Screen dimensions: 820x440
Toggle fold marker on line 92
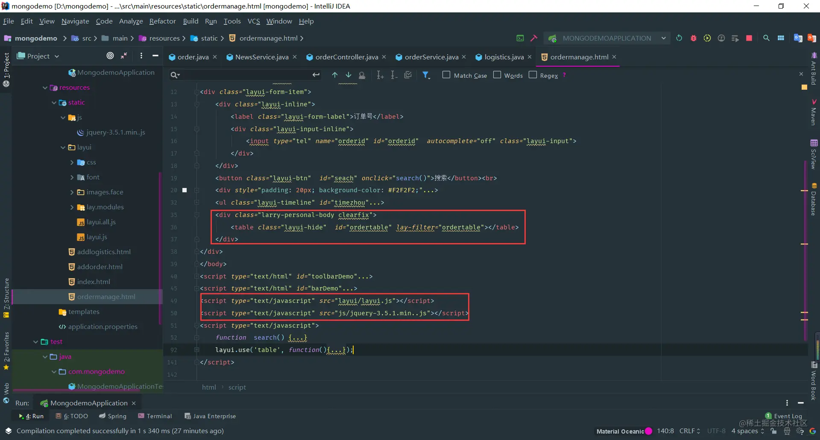[196, 350]
